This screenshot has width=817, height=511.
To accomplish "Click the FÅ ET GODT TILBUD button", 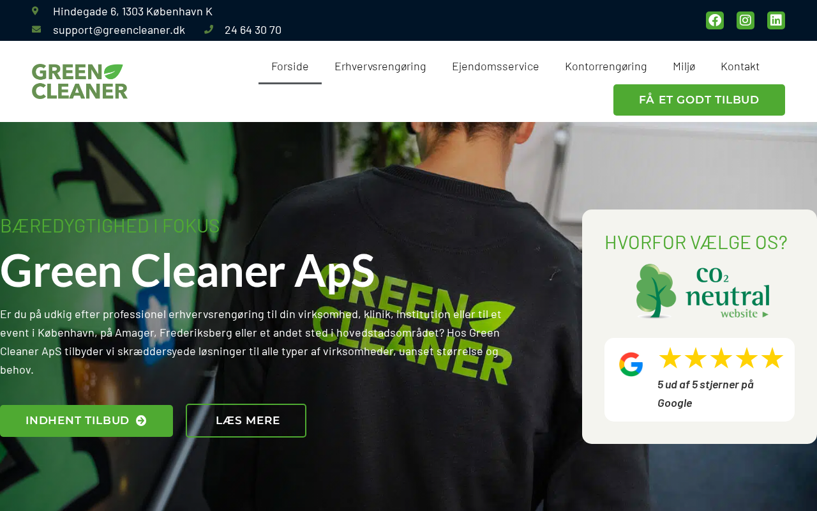I will [699, 100].
